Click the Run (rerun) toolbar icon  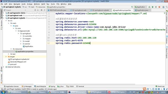coord(149,7)
